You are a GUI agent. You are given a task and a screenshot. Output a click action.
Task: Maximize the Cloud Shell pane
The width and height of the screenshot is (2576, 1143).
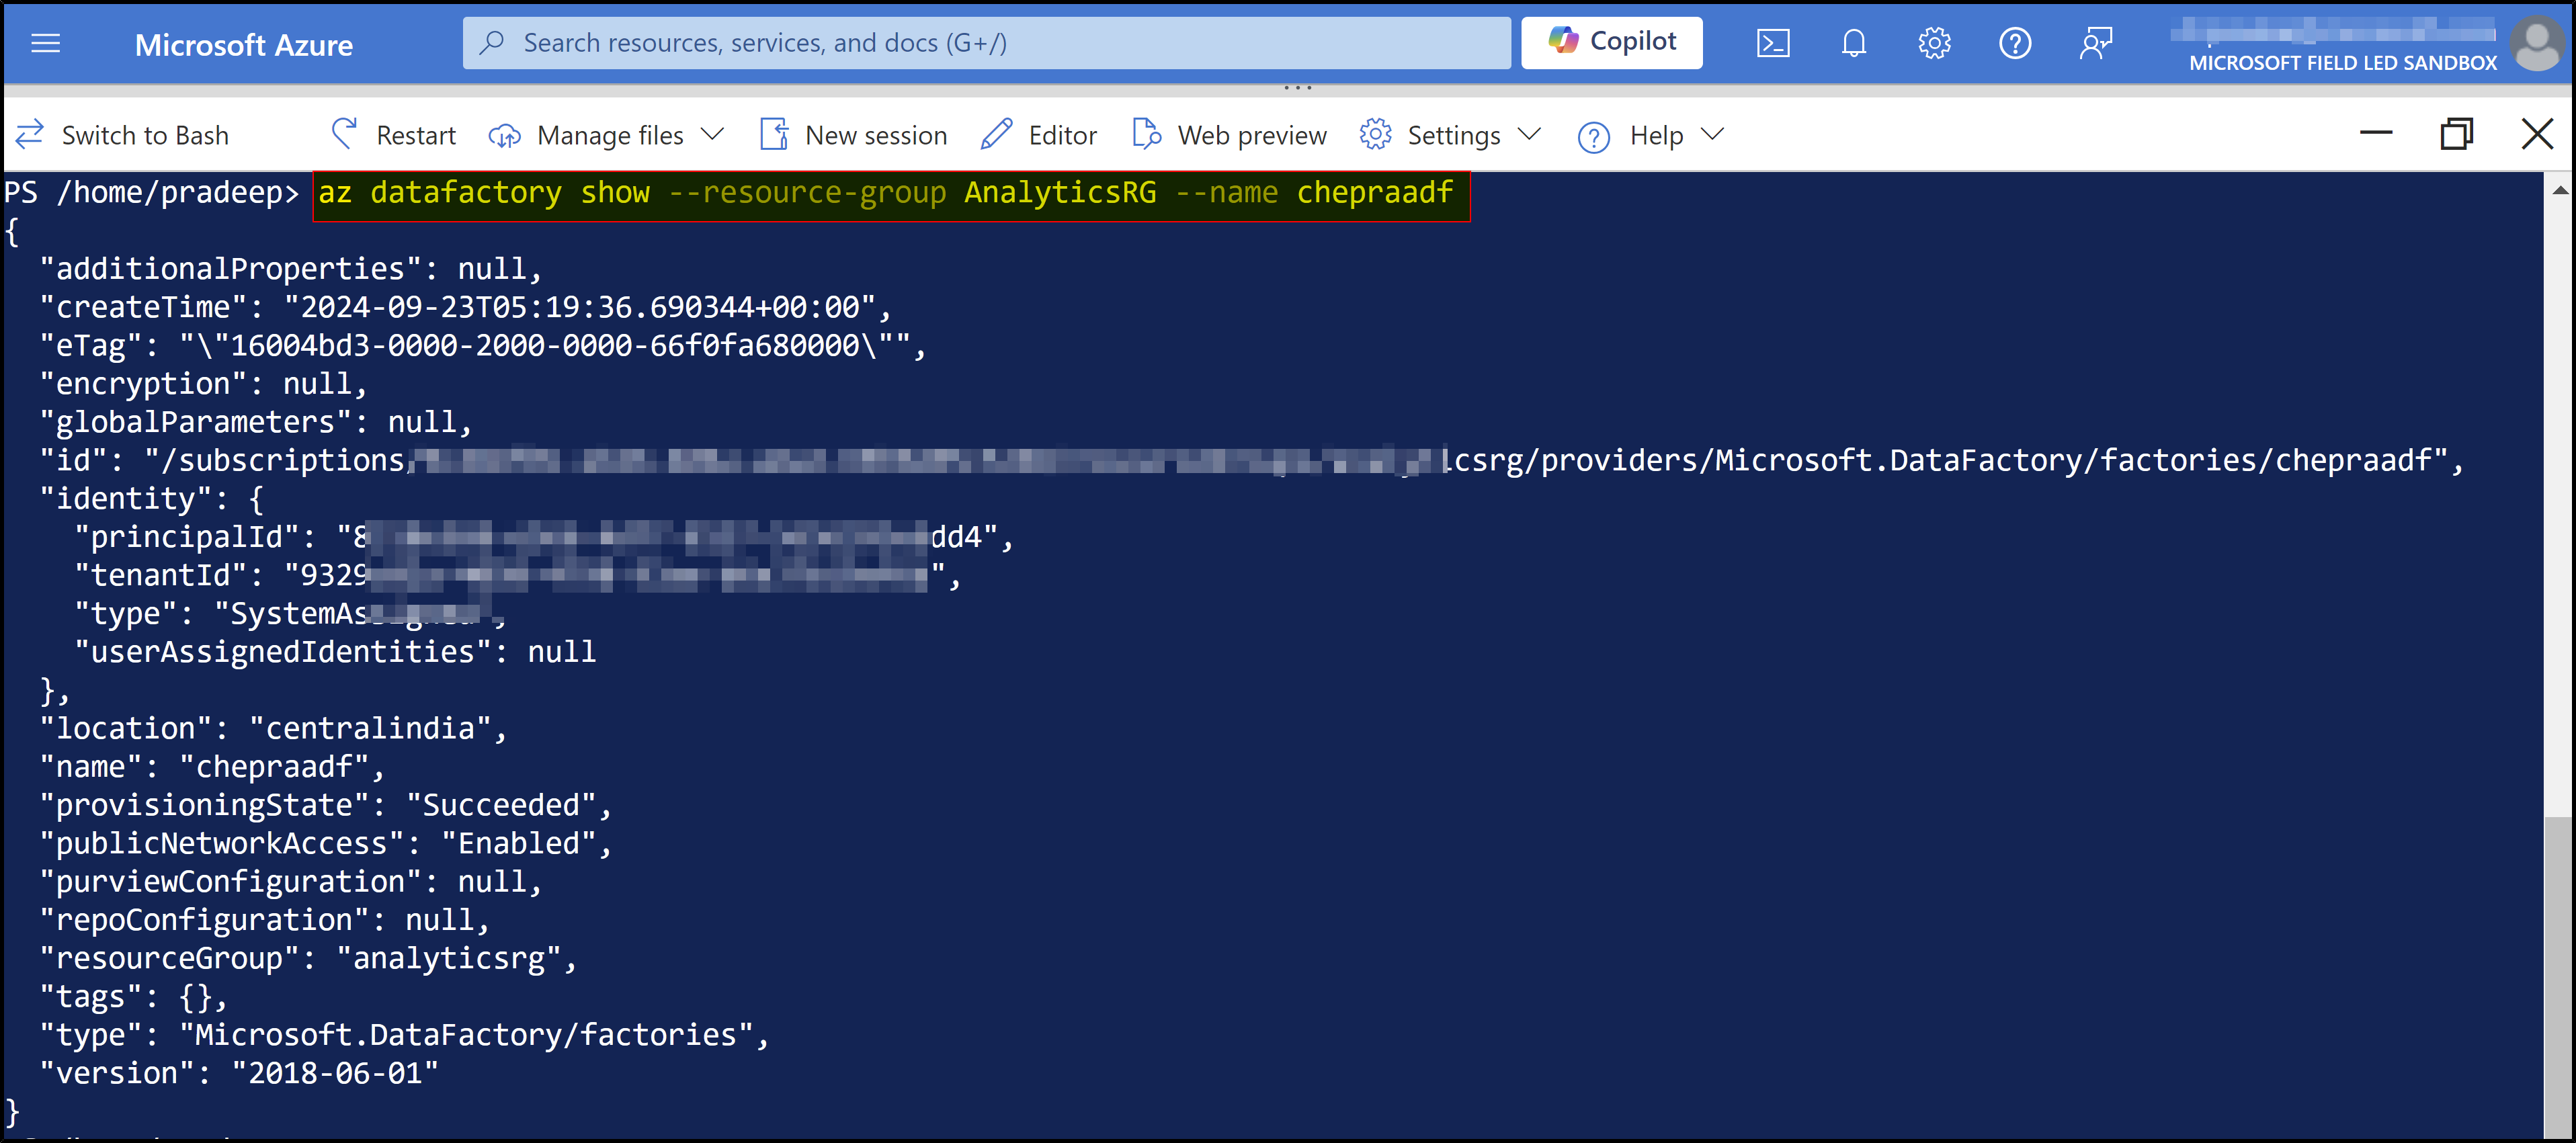click(2456, 133)
